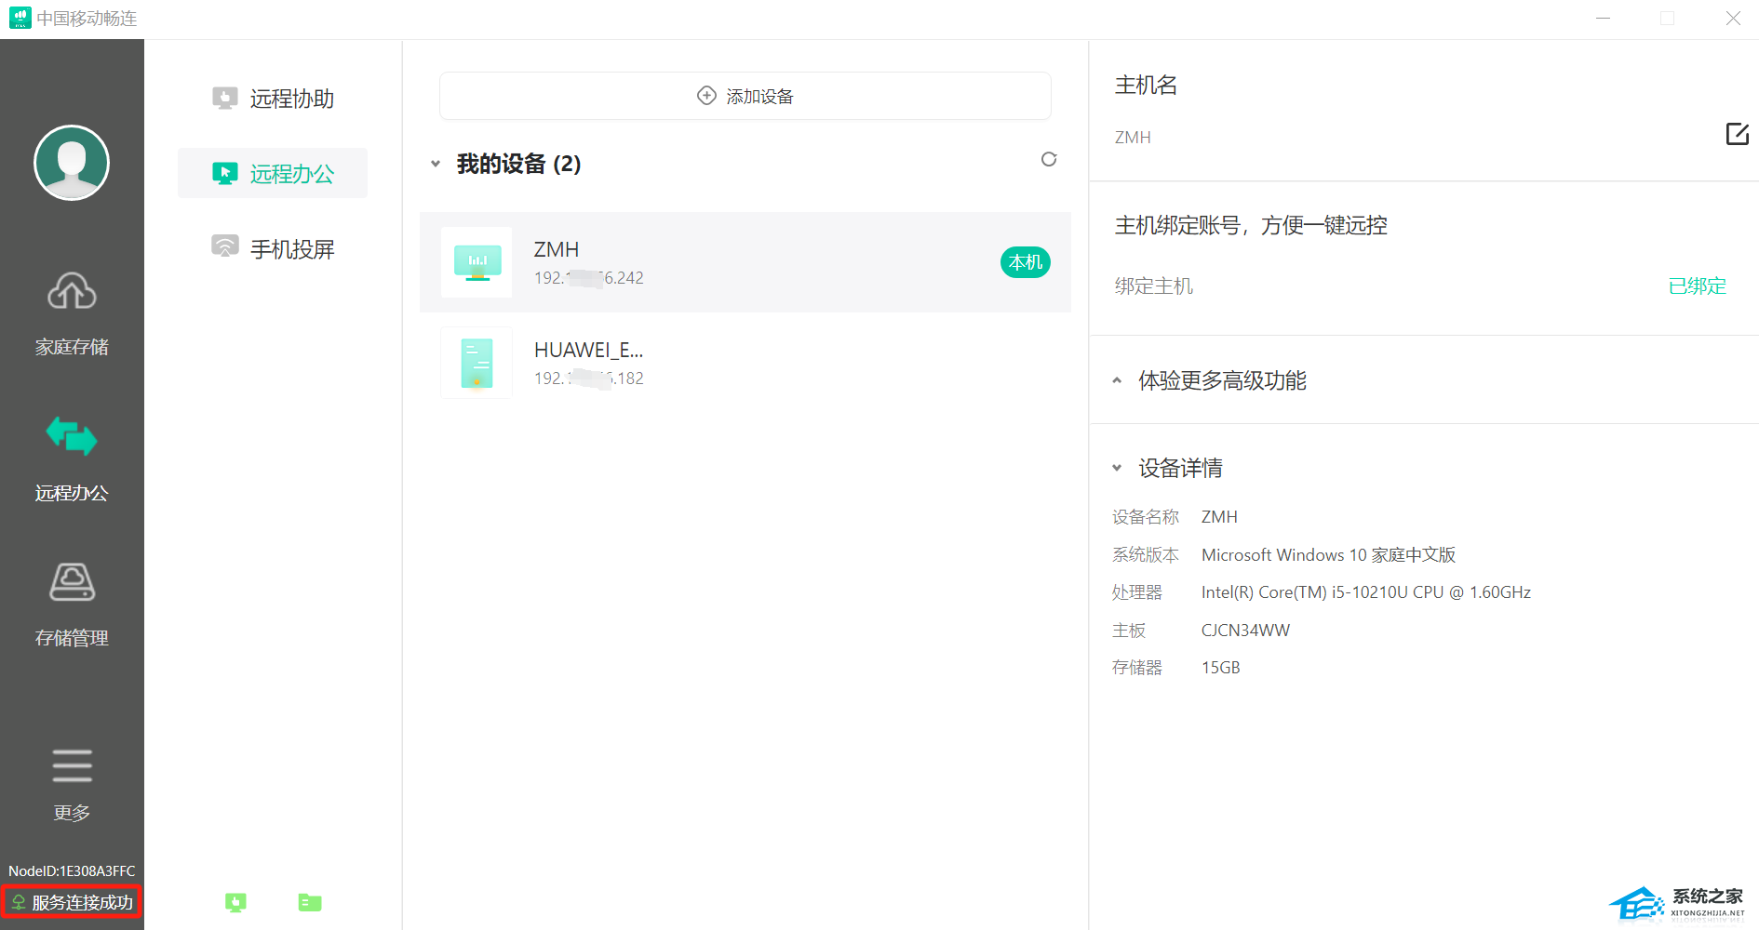1759x930 pixels.
Task: Click the 添加设备 button
Action: coord(745,96)
